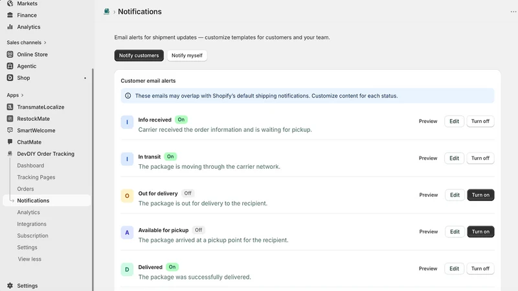518x291 pixels.
Task: Turn on the Out for delivery alert
Action: pos(480,195)
